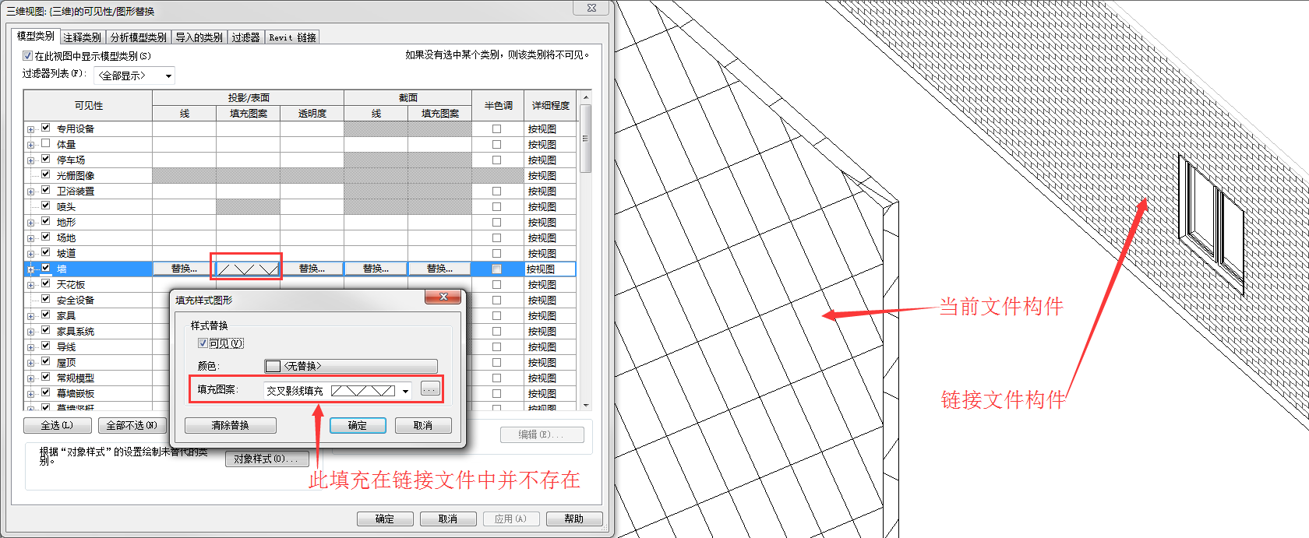Toggle visibility checkbox for 停车场
Screen dimensions: 1309x538
46,159
